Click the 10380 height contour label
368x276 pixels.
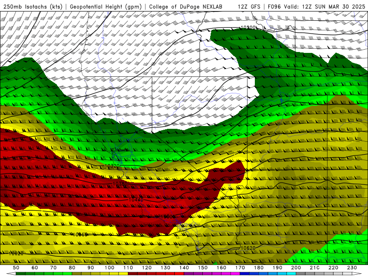click(x=120, y=184)
